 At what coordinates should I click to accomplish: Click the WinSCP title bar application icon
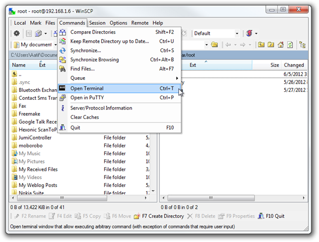tap(12, 11)
